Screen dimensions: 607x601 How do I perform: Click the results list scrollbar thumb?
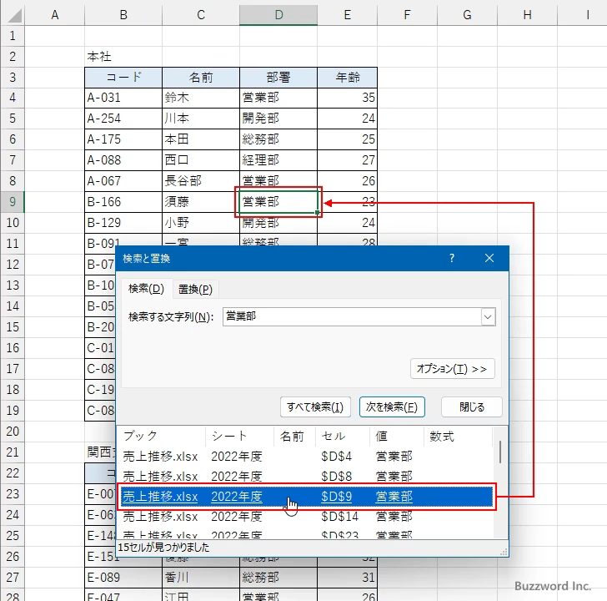tap(500, 452)
